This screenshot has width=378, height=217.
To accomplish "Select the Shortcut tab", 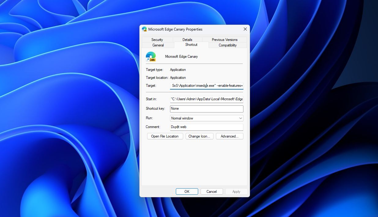I will point(191,45).
